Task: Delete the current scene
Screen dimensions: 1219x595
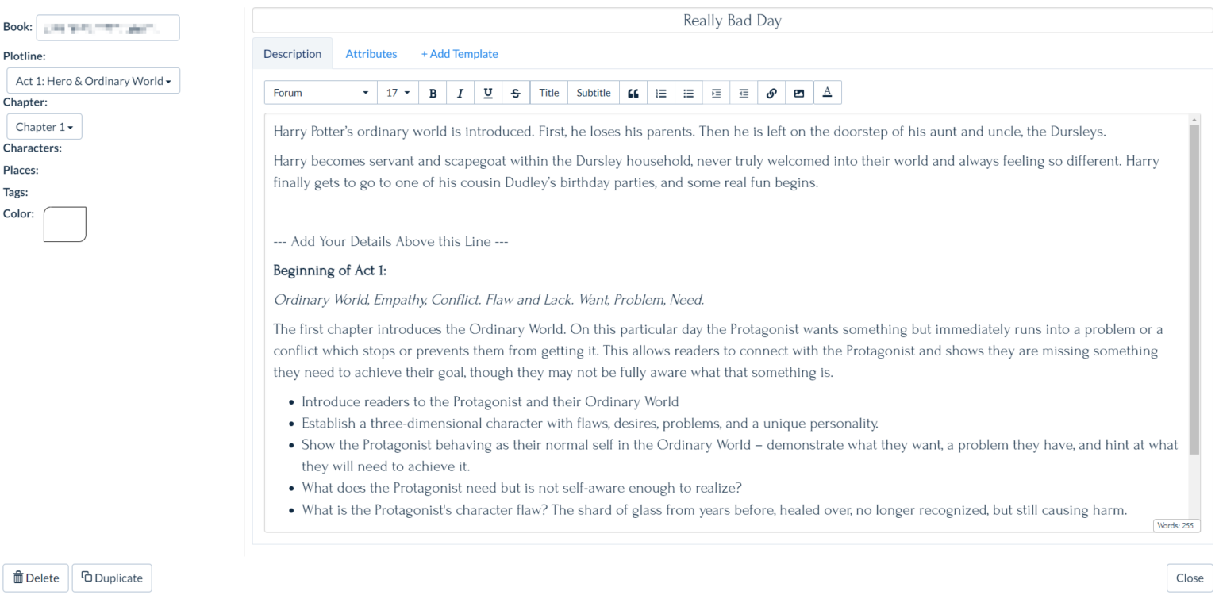Action: pyautogui.click(x=35, y=578)
